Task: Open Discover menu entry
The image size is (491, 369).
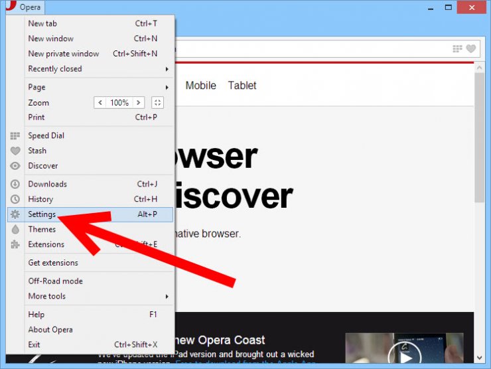Action: tap(100, 165)
